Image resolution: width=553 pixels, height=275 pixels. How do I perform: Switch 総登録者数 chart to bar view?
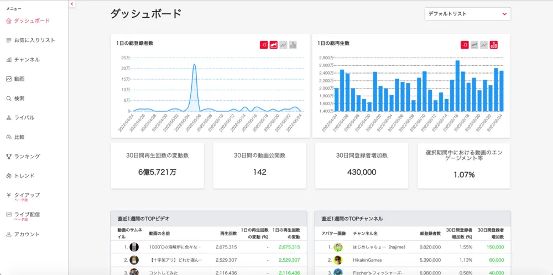(x=293, y=45)
